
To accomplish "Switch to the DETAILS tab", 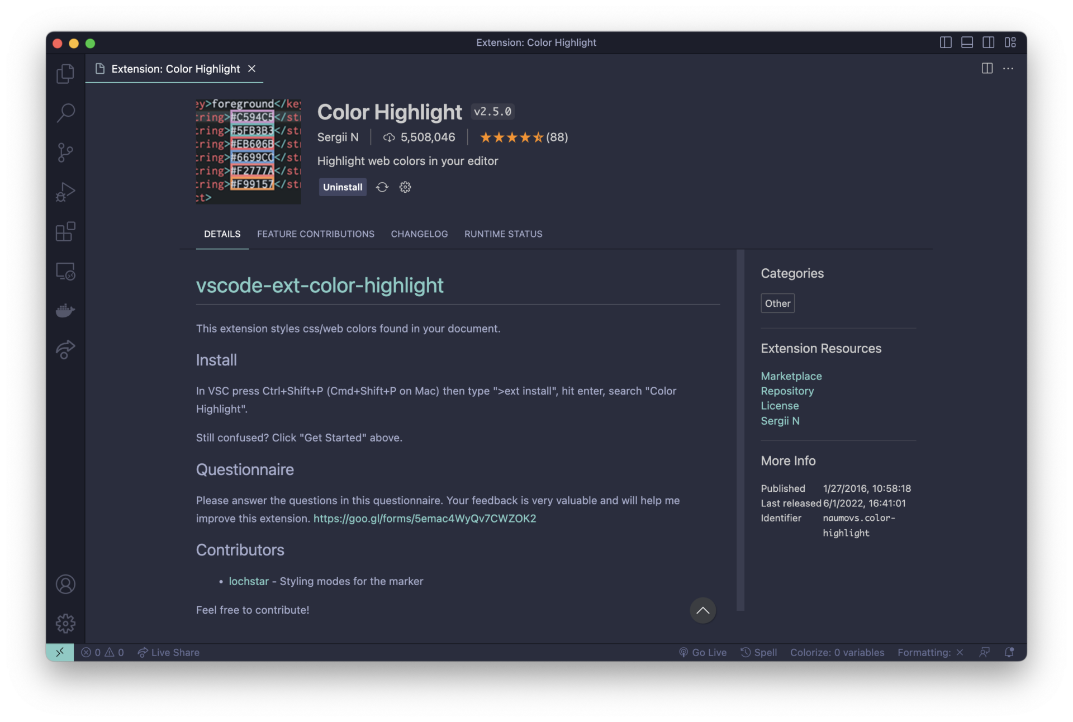I will pos(222,234).
